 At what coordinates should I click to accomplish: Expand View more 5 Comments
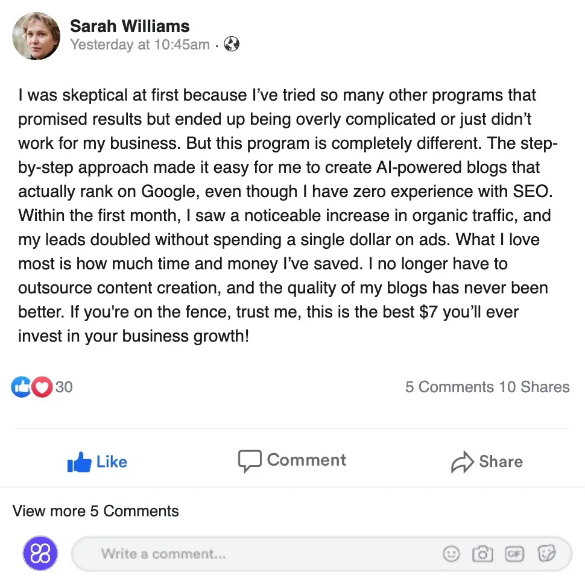95,511
